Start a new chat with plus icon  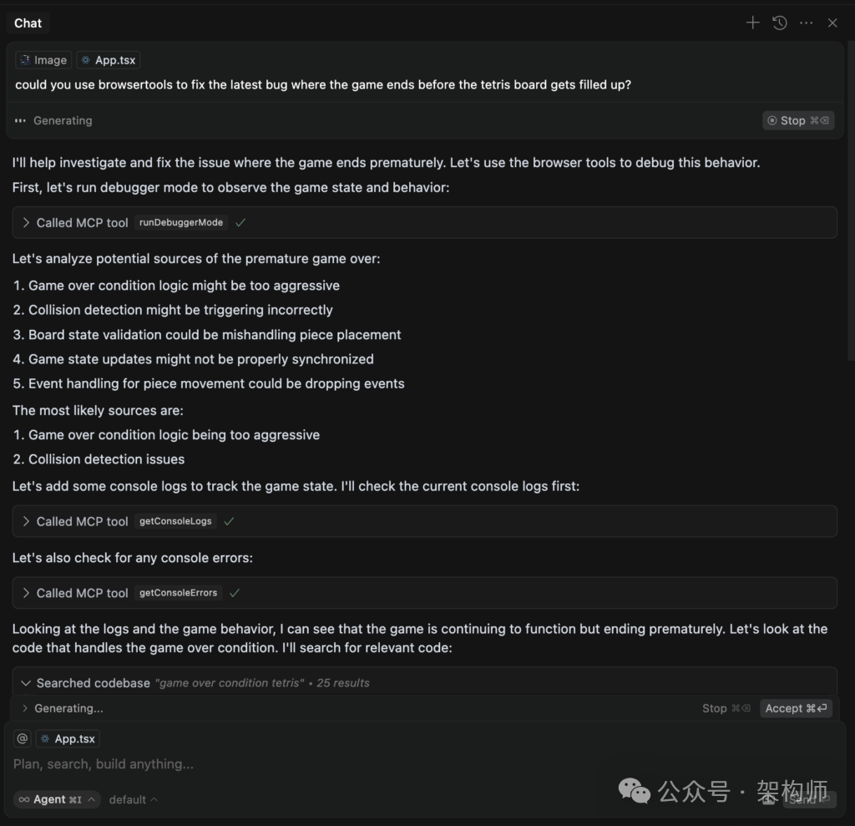[752, 23]
